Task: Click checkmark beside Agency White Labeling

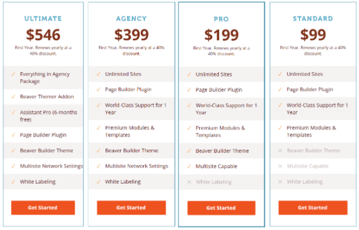Action: (99, 182)
